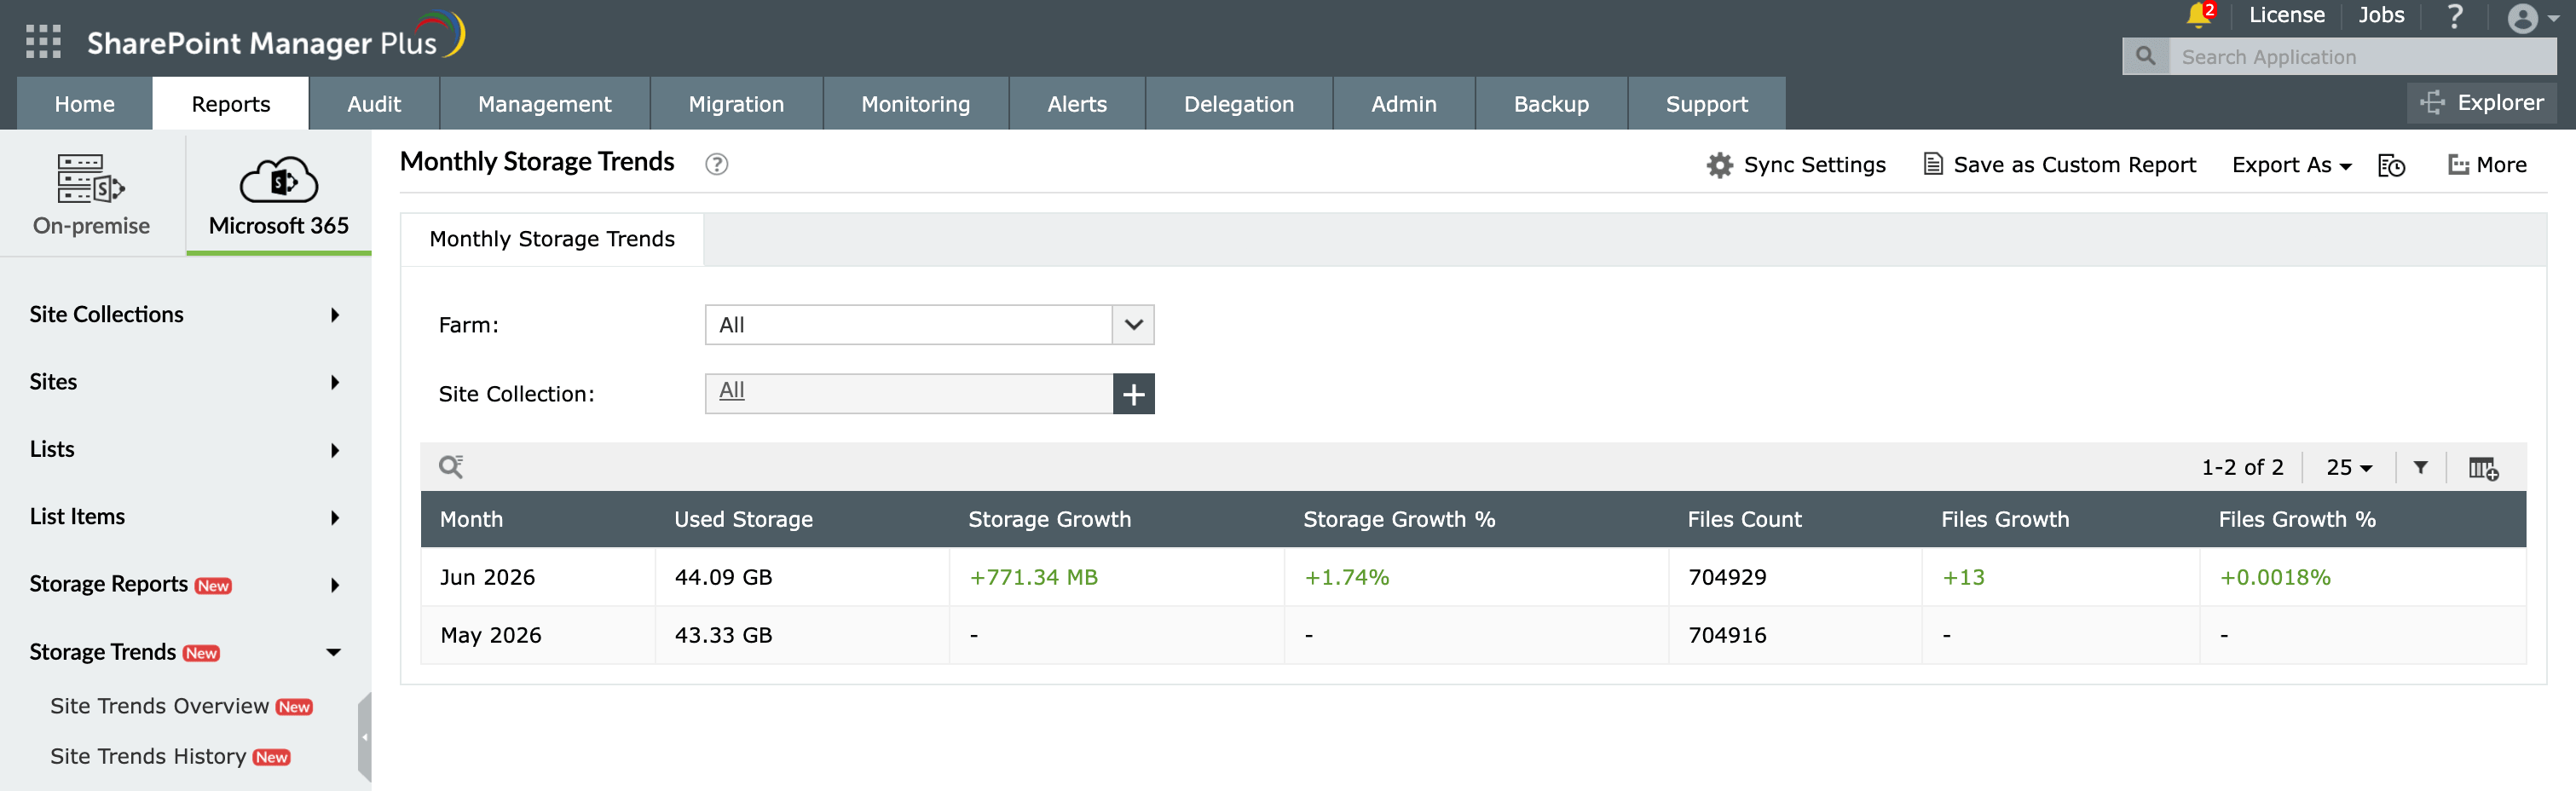Sort by the Files Count column header
The image size is (2576, 791).
pos(1744,519)
